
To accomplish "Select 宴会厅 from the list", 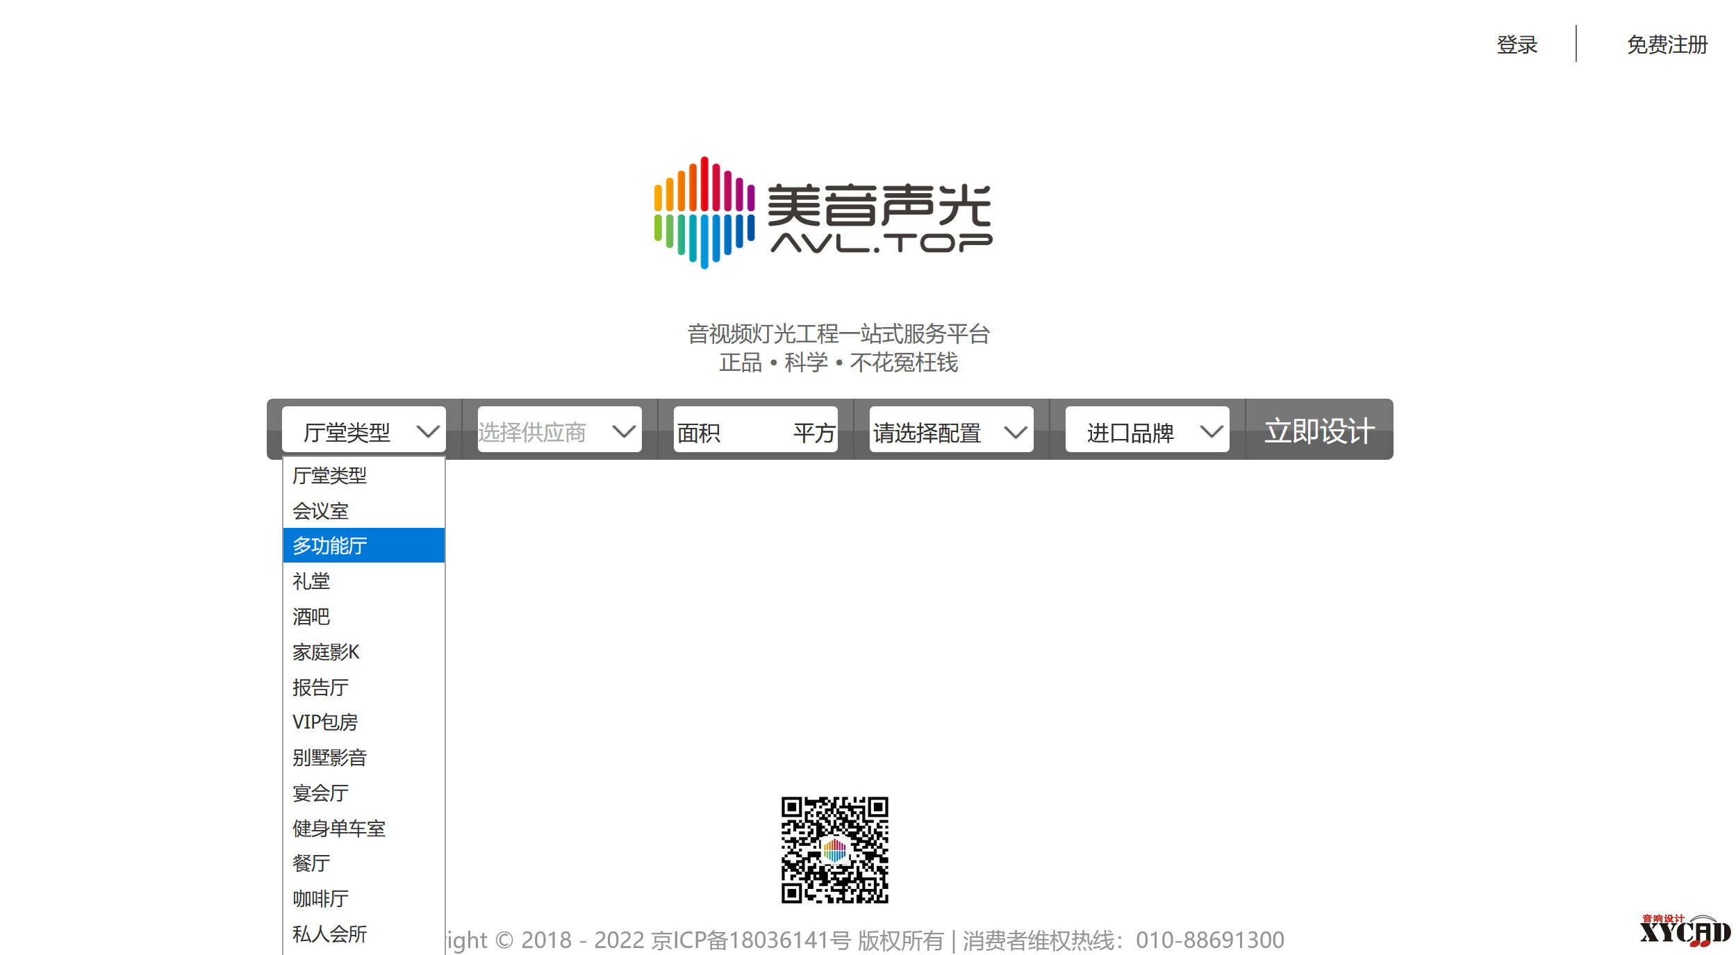I will pos(364,792).
